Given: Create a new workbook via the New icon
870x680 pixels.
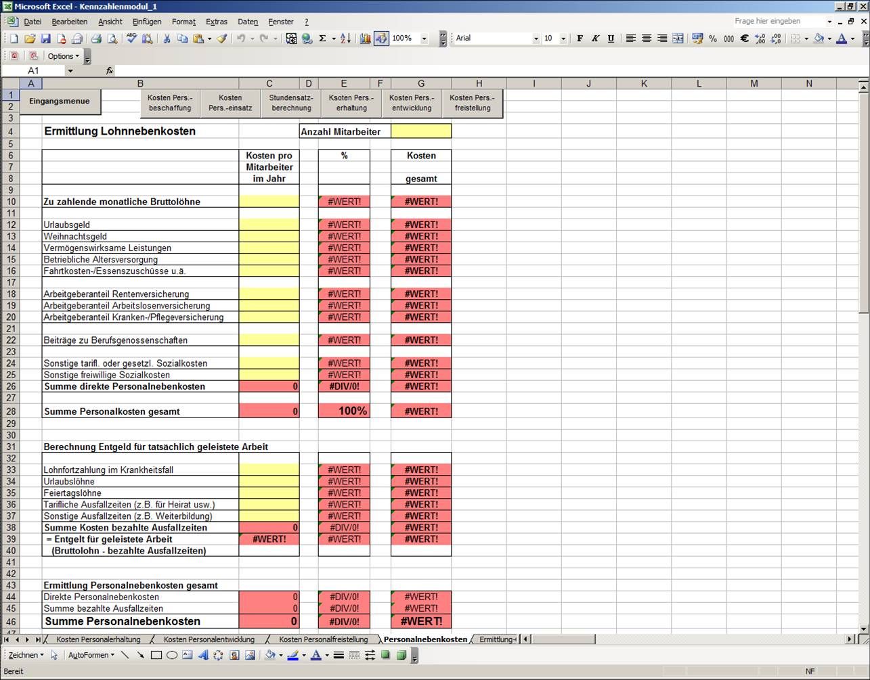Looking at the screenshot, I should (14, 39).
